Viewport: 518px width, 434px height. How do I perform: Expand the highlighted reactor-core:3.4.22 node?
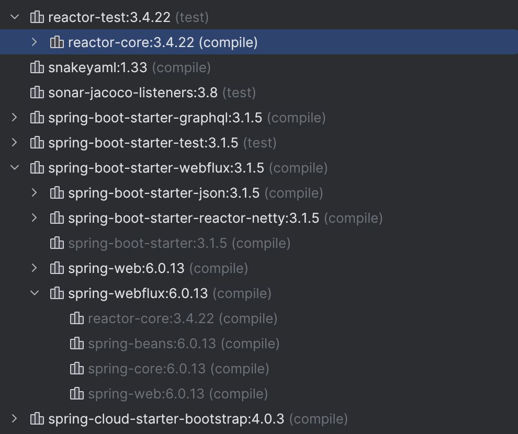(35, 42)
